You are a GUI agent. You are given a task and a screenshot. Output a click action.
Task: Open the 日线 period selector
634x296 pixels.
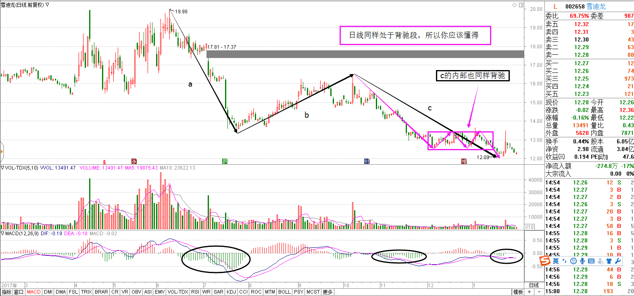(534, 285)
